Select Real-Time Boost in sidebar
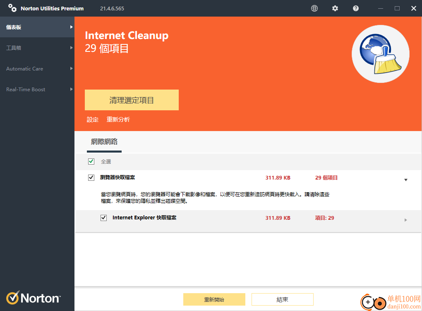Viewport: 422px width, 311px height. tap(37, 89)
